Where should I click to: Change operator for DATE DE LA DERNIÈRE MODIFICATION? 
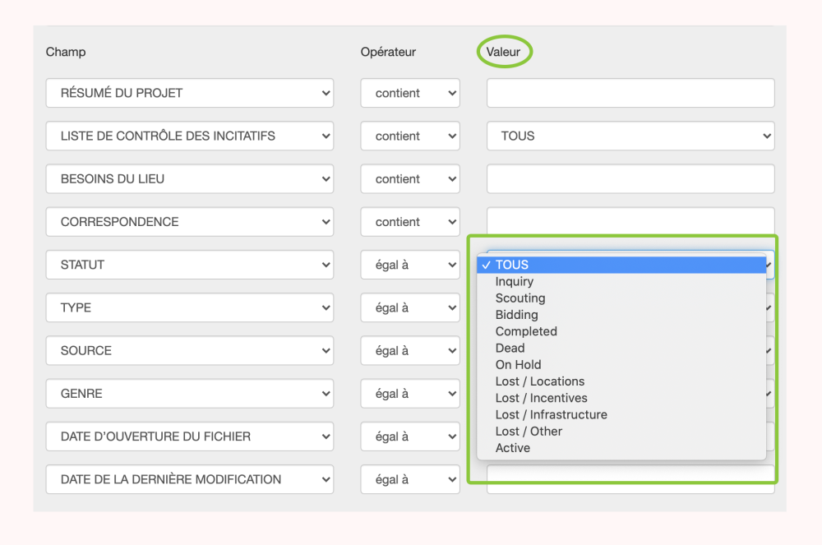409,479
